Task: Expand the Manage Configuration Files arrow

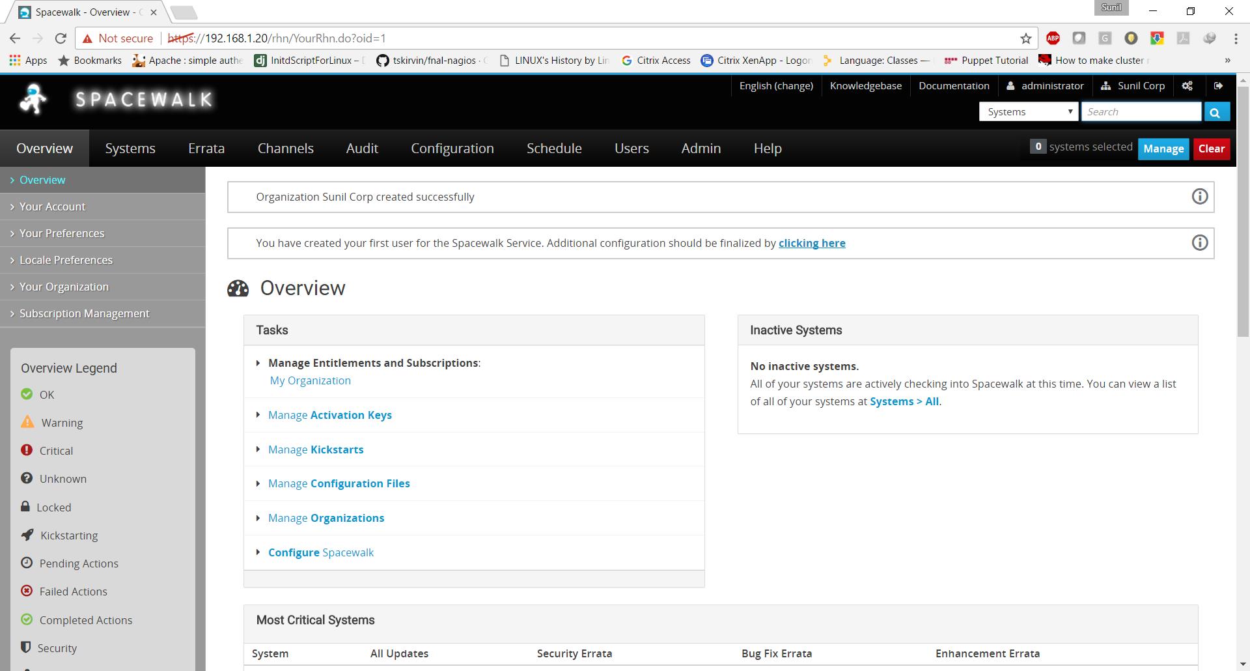Action: pos(258,483)
